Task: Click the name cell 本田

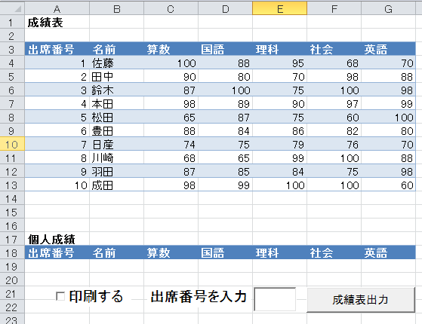Action: pos(116,103)
